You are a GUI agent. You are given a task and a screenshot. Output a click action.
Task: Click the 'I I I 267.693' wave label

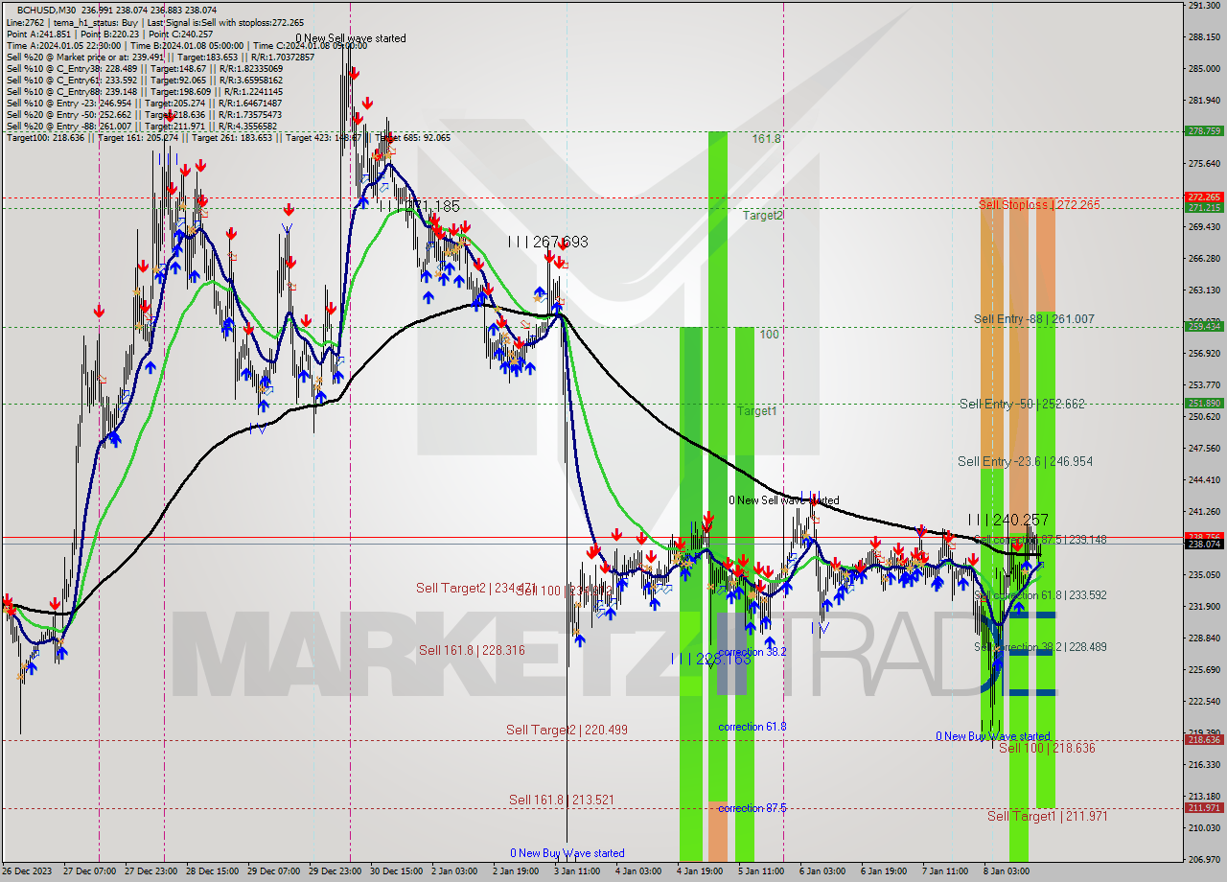click(x=547, y=243)
